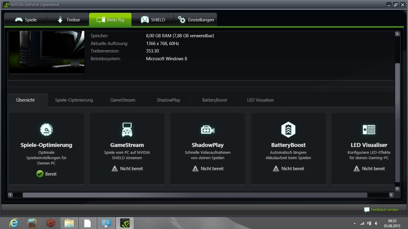Click the vertical scrollbar thumb
This screenshot has height=229, width=408.
pos(397,123)
